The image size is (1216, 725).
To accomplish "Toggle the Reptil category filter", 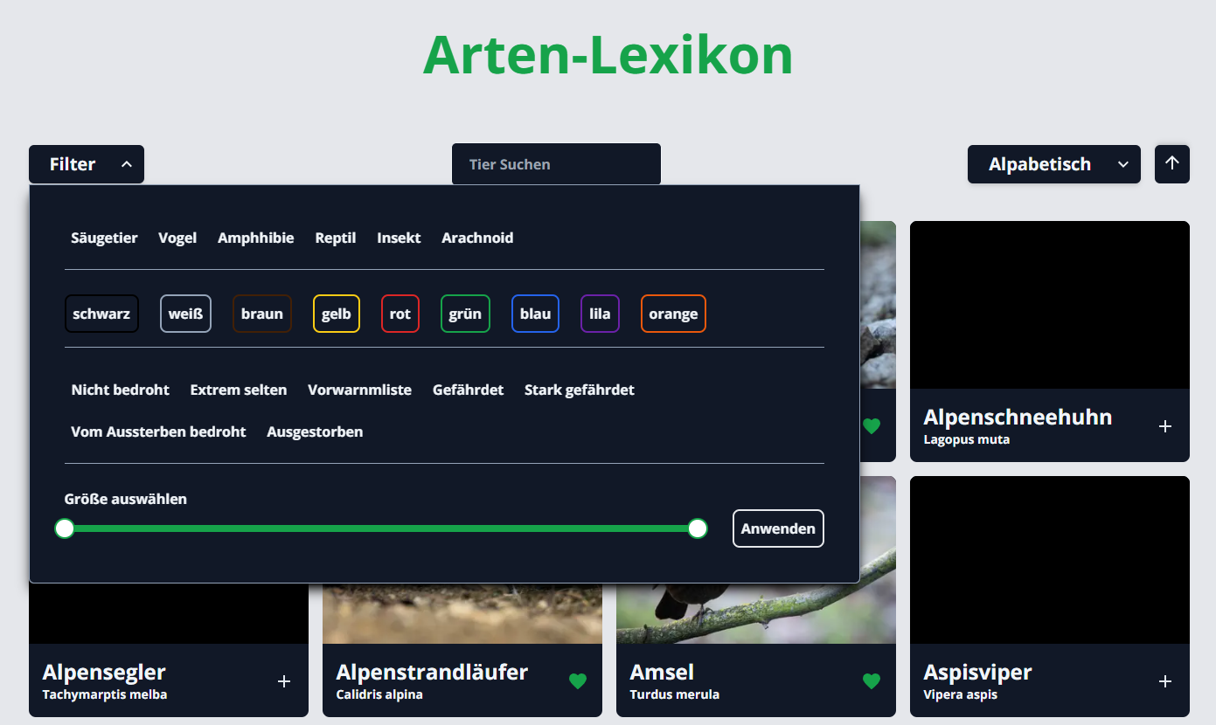I will tap(335, 238).
